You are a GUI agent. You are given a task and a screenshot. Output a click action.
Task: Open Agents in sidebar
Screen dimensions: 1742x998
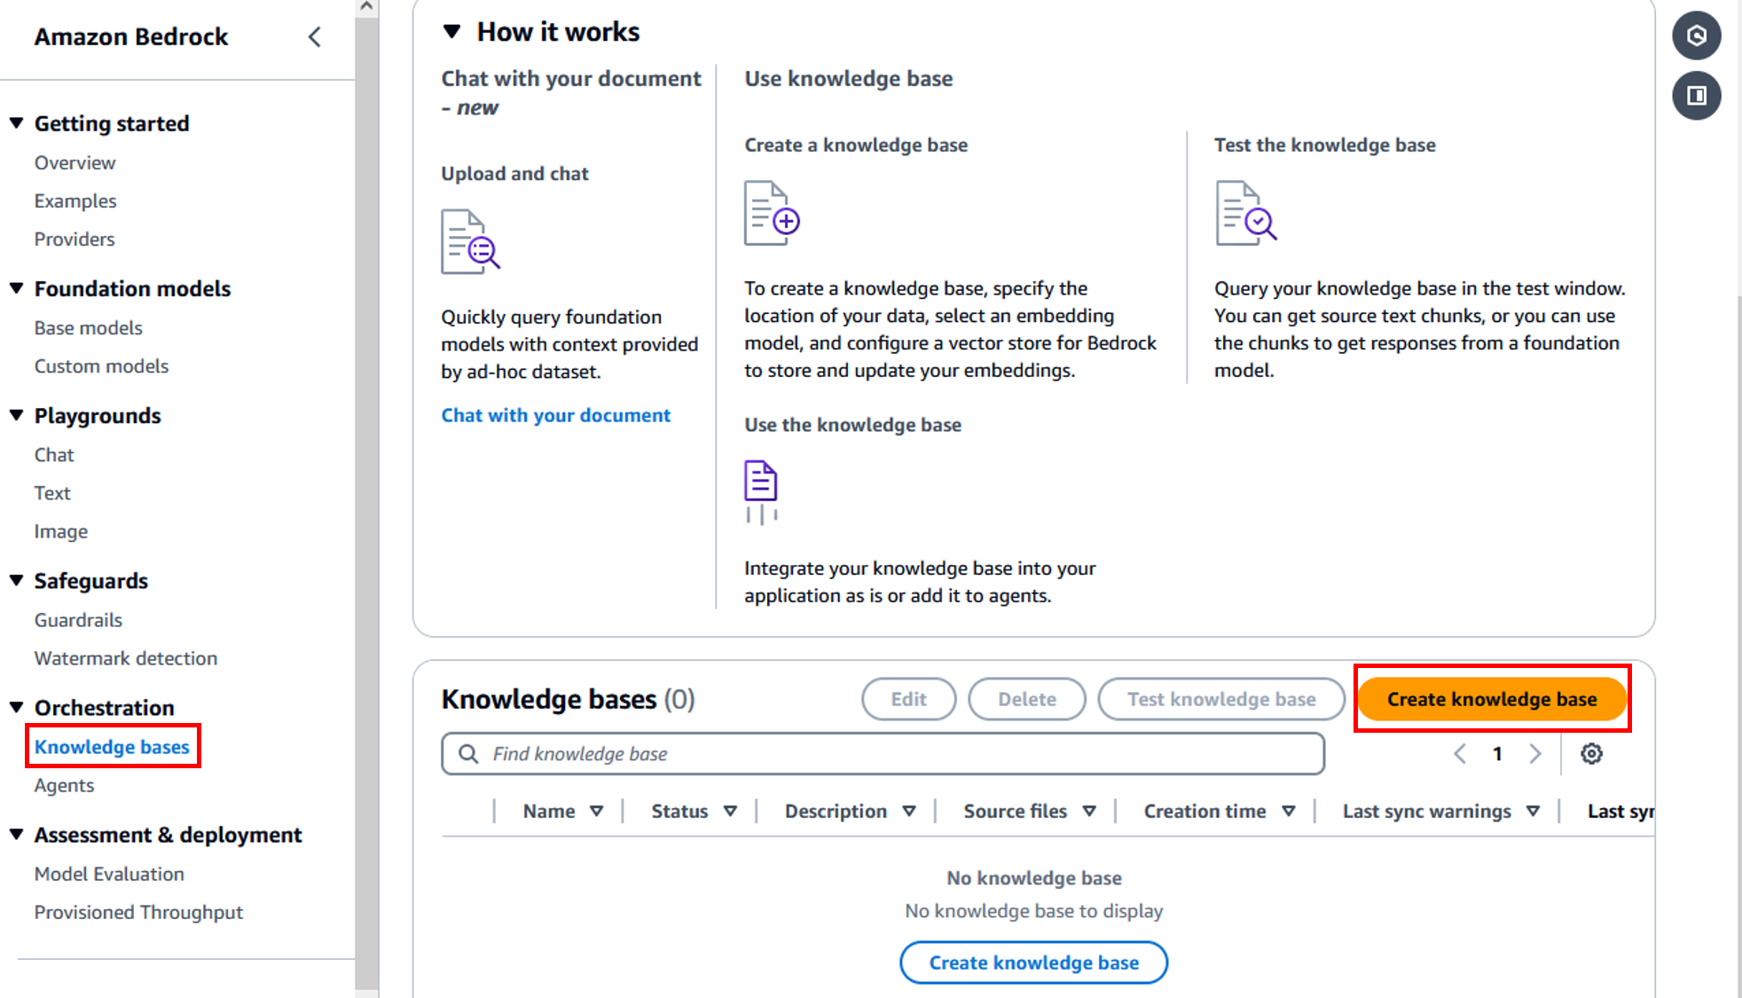coord(64,785)
